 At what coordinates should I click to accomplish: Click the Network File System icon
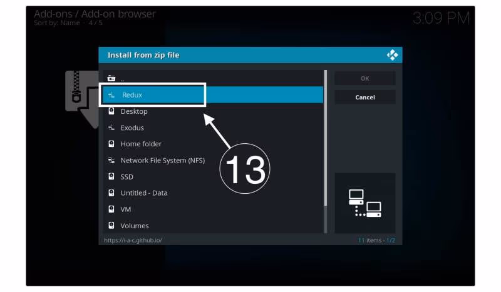(111, 160)
